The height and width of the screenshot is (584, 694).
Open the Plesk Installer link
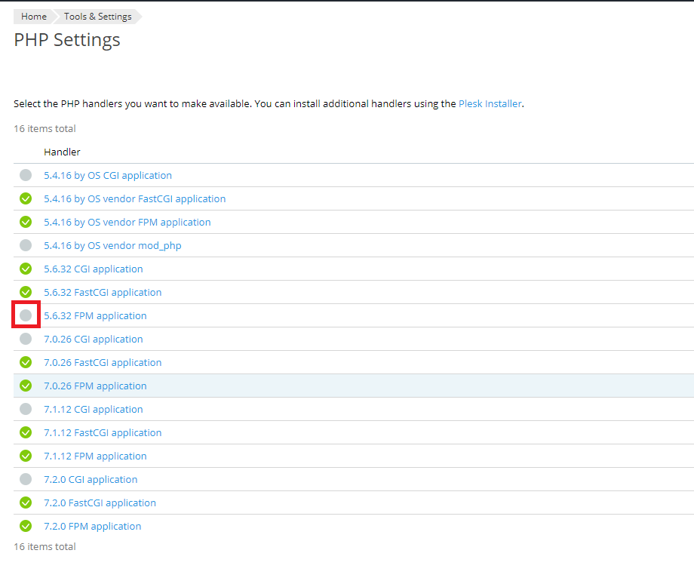(x=490, y=103)
